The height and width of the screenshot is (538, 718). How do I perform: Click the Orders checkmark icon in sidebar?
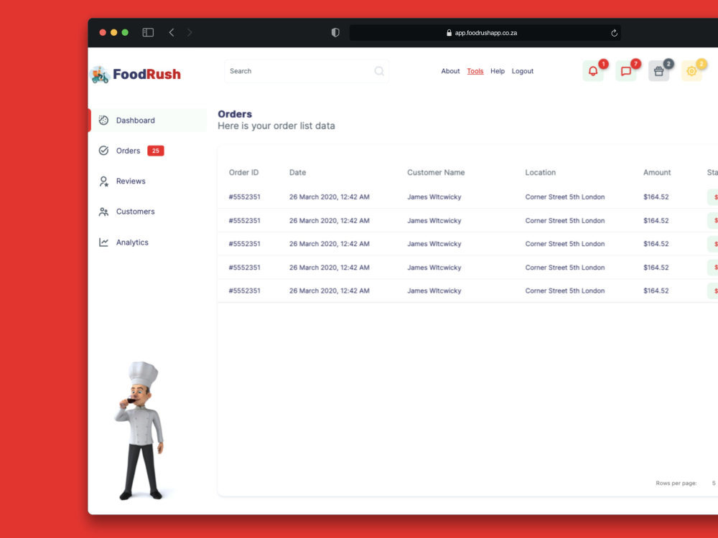[103, 151]
